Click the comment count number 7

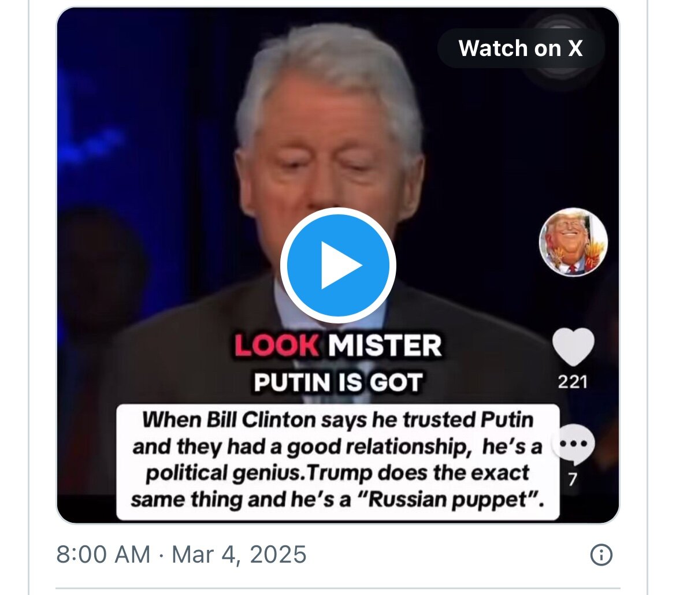(573, 479)
